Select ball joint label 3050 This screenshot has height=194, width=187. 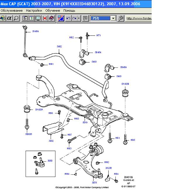(50, 161)
